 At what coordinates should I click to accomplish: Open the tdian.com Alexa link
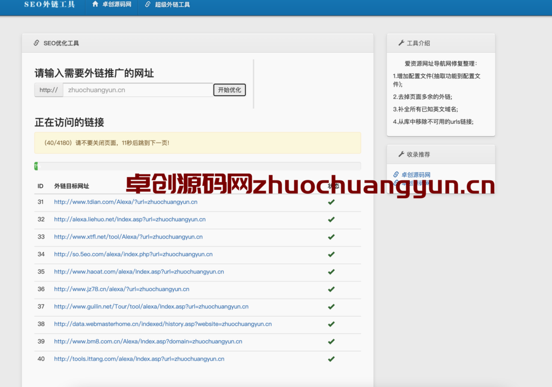tap(126, 202)
